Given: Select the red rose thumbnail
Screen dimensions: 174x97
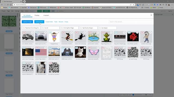Looking at the screenshot, I should [133, 37].
